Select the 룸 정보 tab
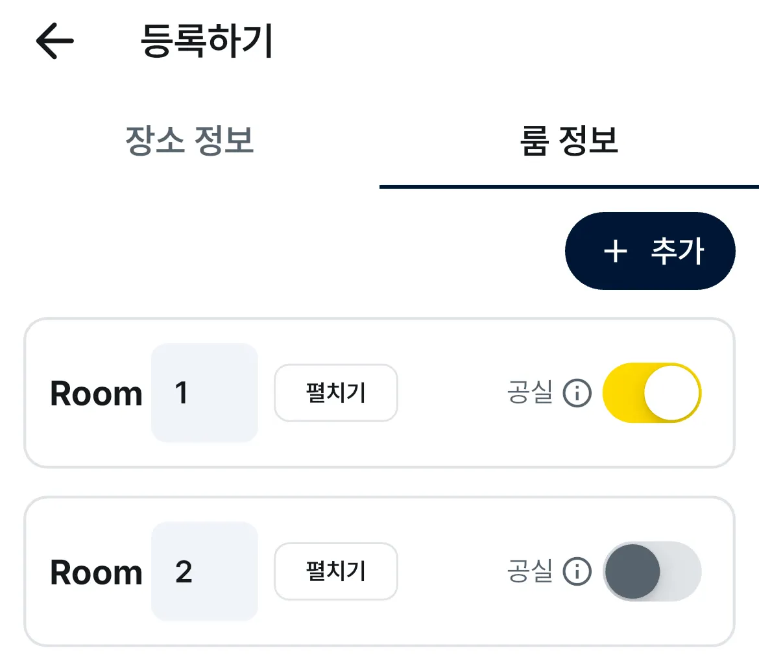The height and width of the screenshot is (657, 759). point(569,141)
